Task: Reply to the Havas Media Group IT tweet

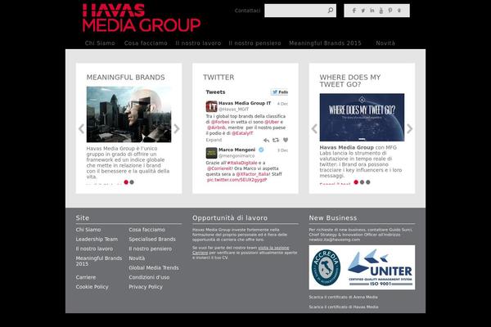Action: 266,140
